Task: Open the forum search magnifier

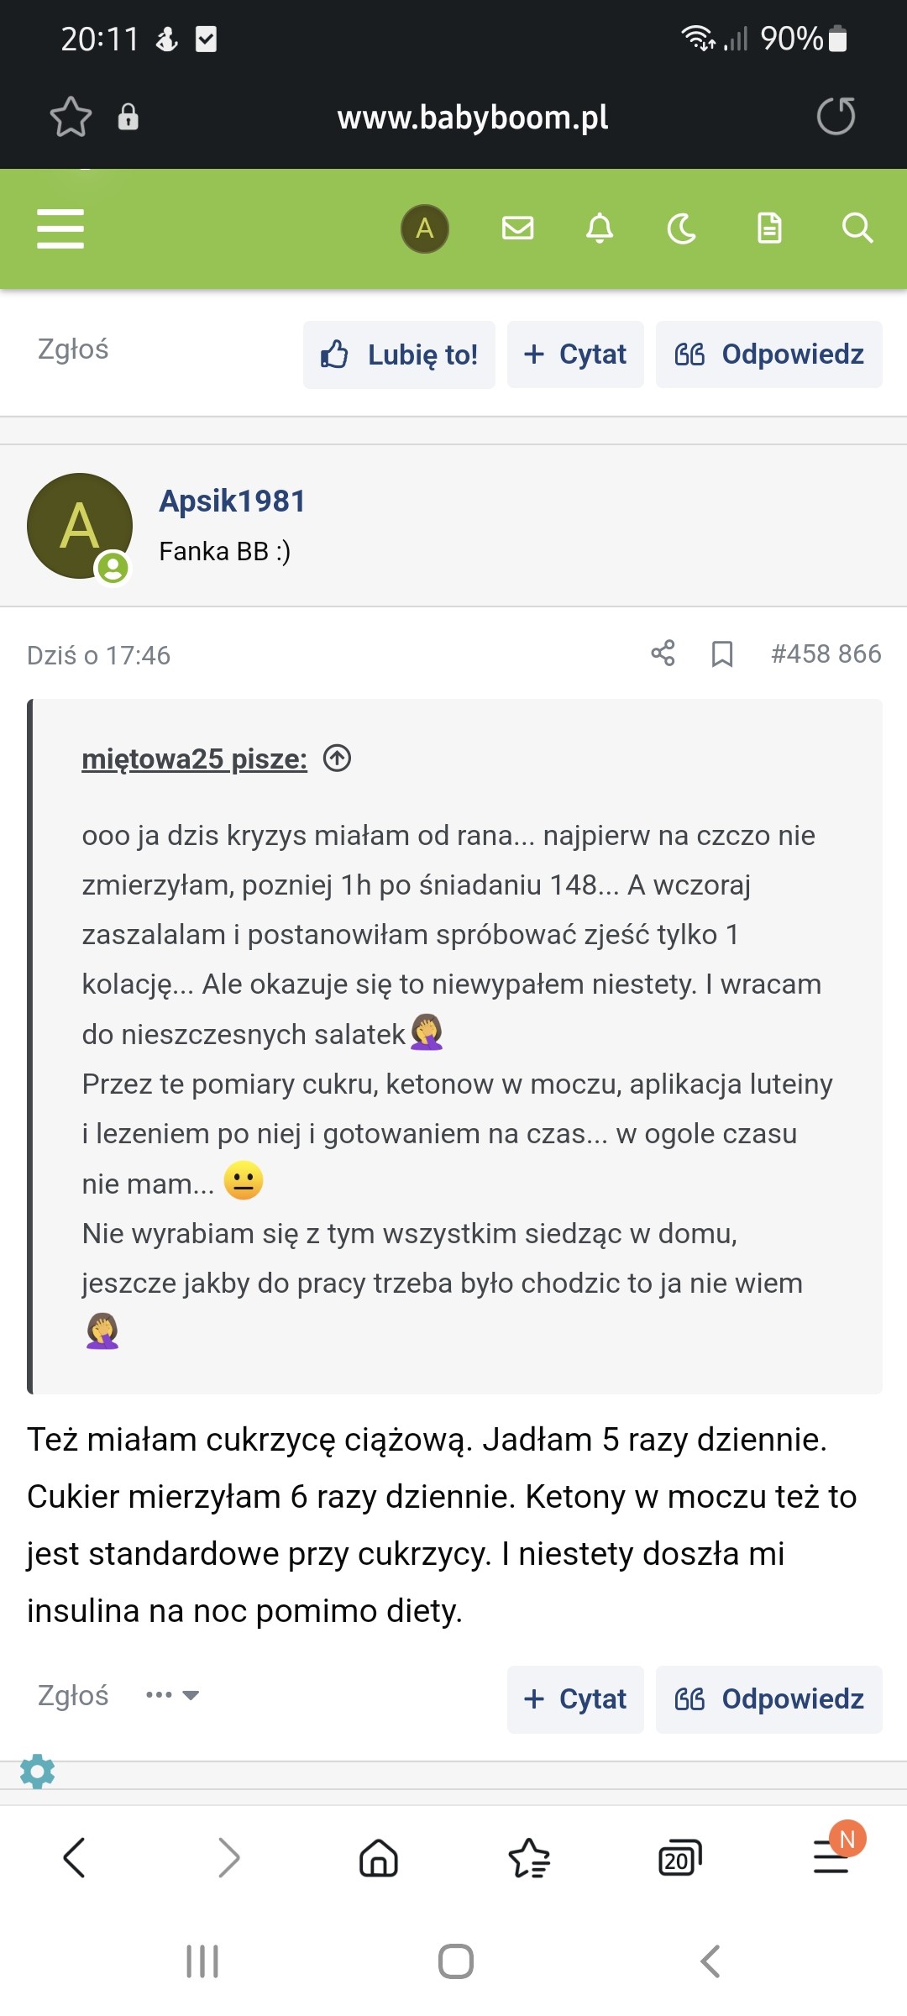Action: [x=857, y=228]
